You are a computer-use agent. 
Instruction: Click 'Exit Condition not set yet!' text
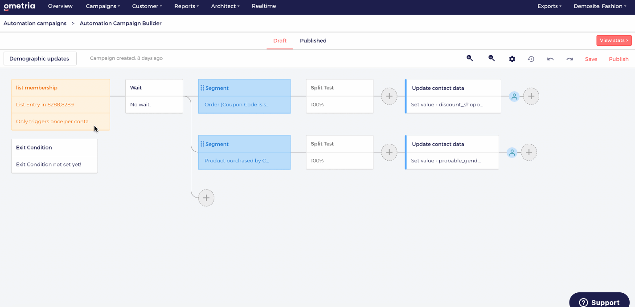[x=49, y=164]
